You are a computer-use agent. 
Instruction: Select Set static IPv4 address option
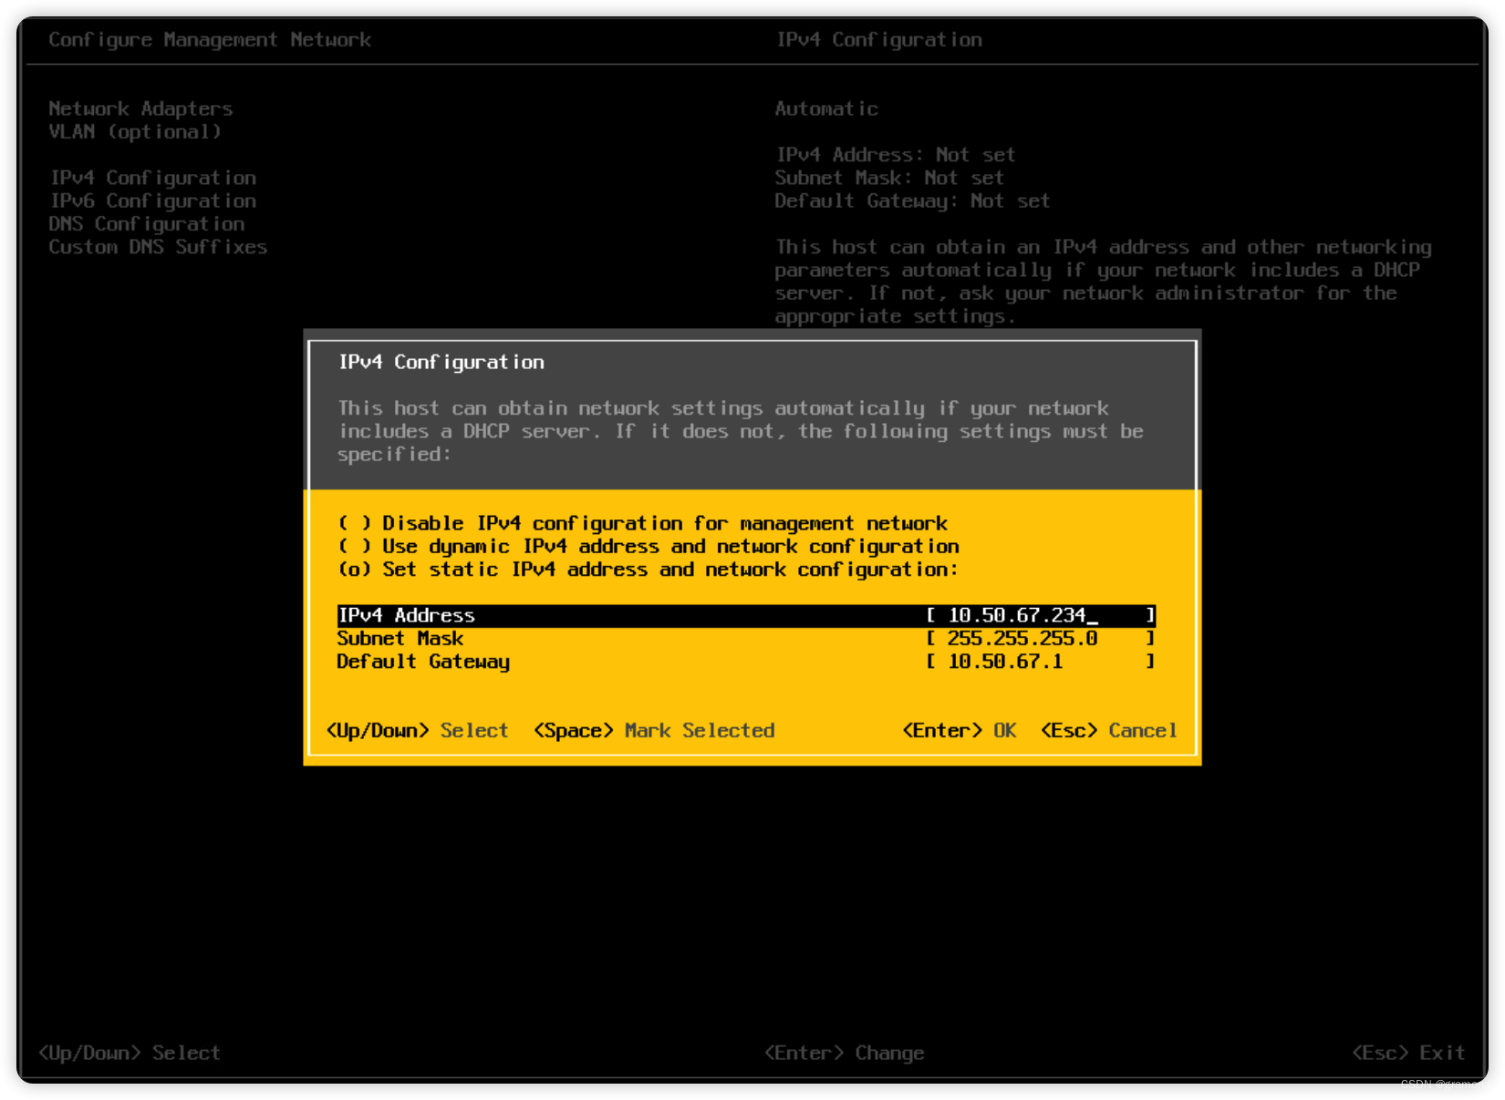(x=647, y=569)
